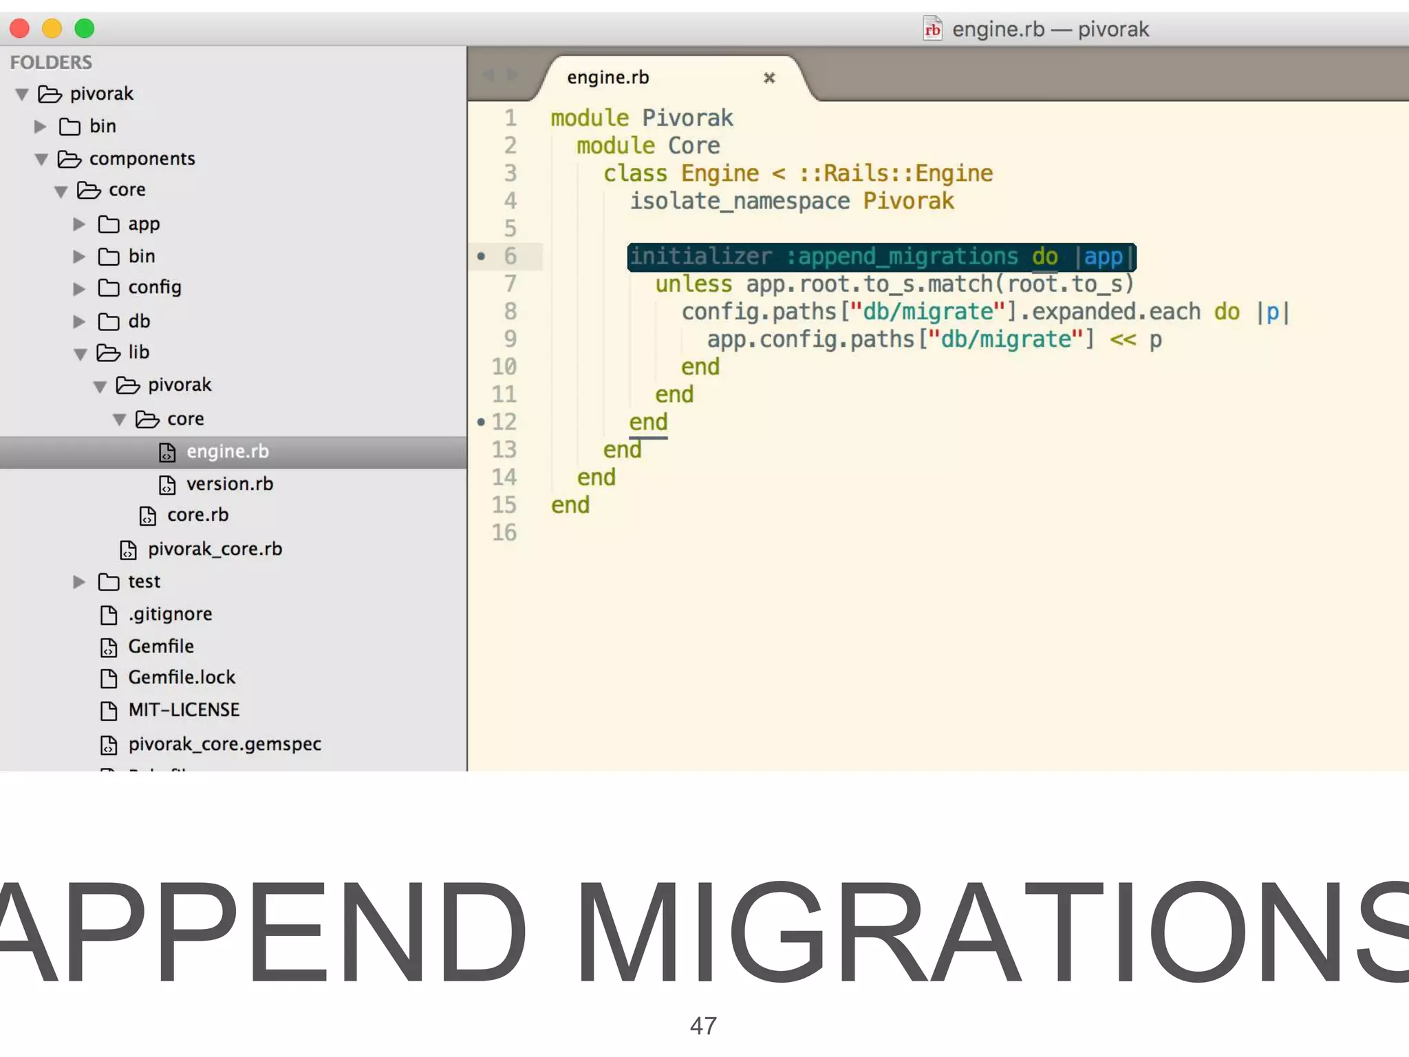Click the lib folder icon
The width and height of the screenshot is (1409, 1057).
pos(108,352)
